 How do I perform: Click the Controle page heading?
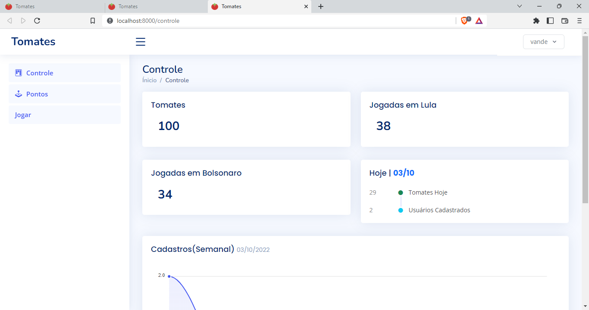[x=163, y=69]
